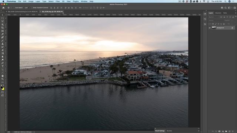
Task: Click the Background layer thumbnail
Action: 214,28
